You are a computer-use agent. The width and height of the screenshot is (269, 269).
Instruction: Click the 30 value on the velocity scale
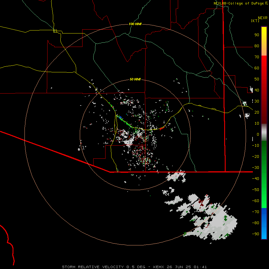point(257,101)
